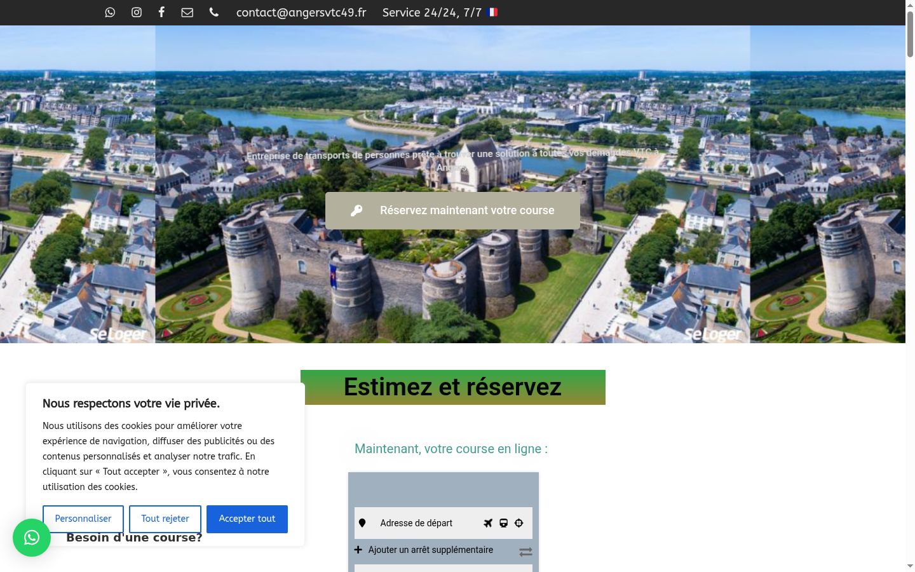The width and height of the screenshot is (915, 572).
Task: Click the plus icon to add a stop
Action: (x=358, y=550)
